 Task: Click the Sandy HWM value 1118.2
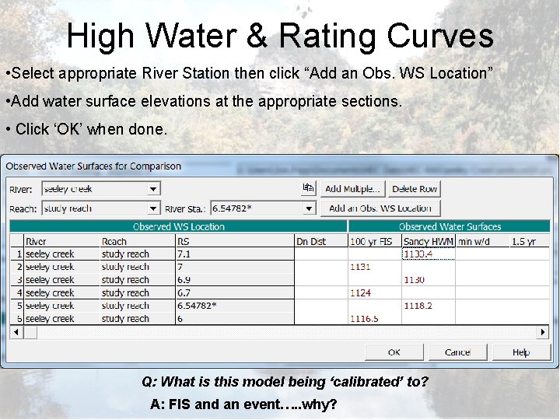point(429,306)
